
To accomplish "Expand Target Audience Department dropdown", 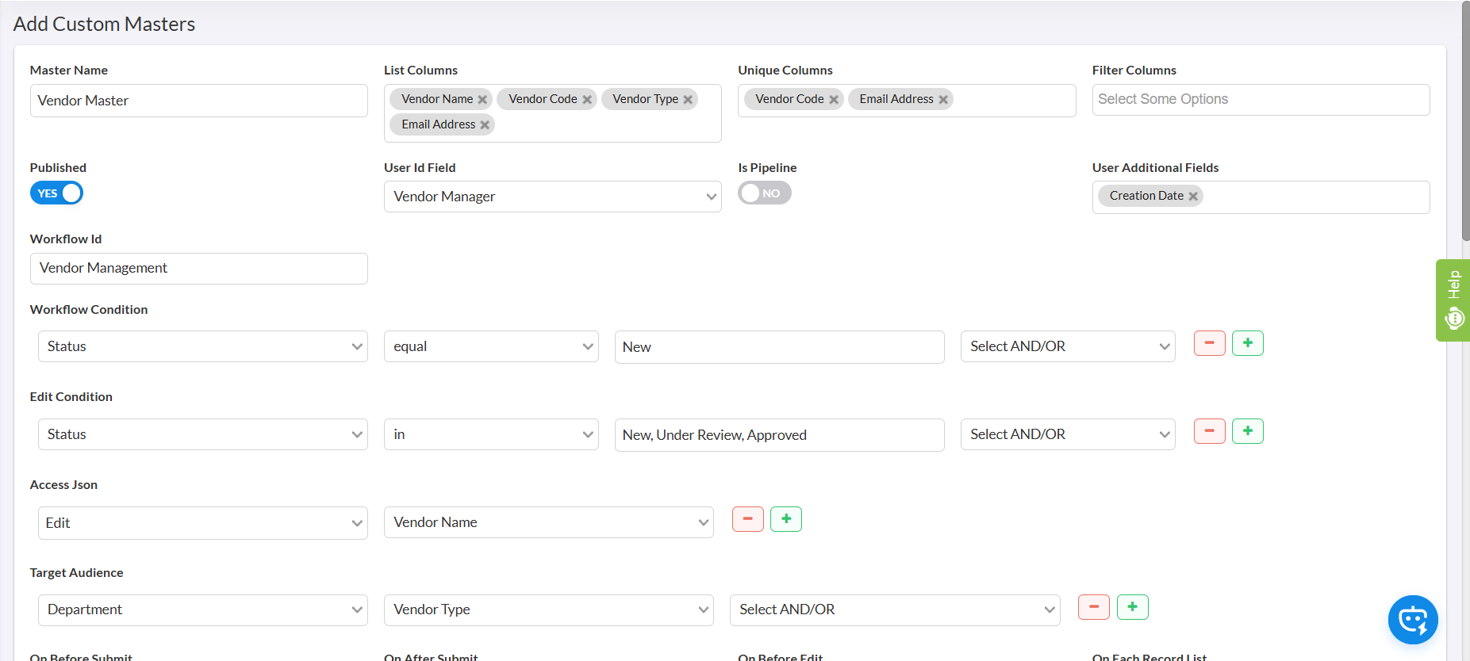I will 202,609.
